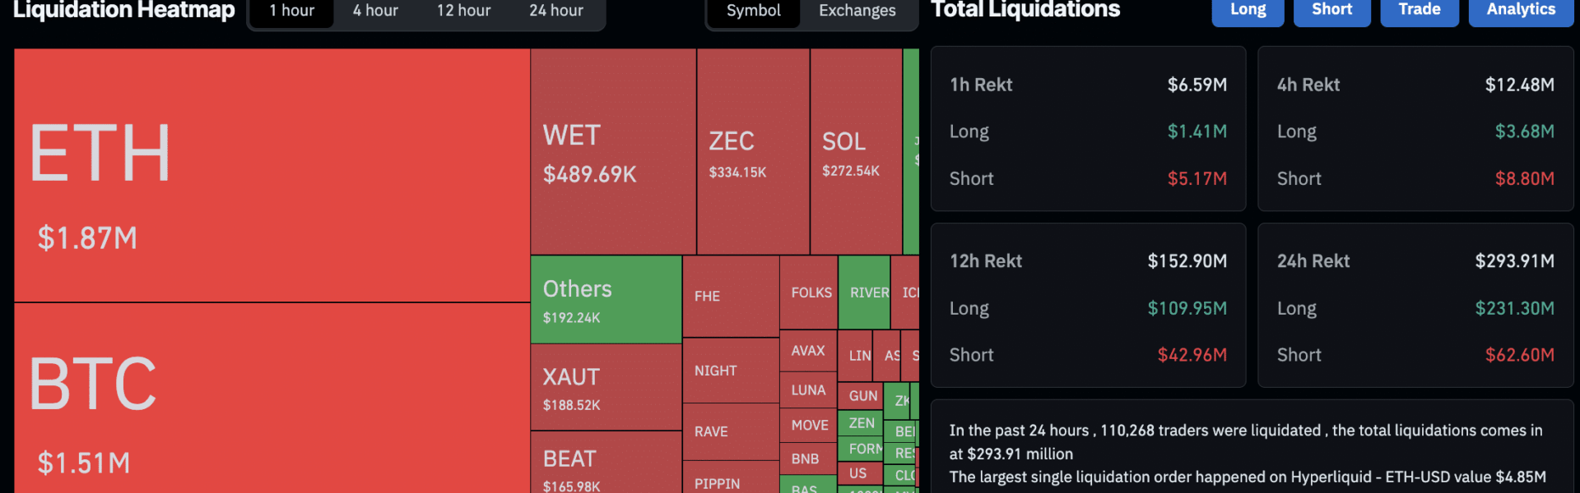The height and width of the screenshot is (493, 1580).
Task: Click the green RIVER tile
Action: [x=864, y=293]
